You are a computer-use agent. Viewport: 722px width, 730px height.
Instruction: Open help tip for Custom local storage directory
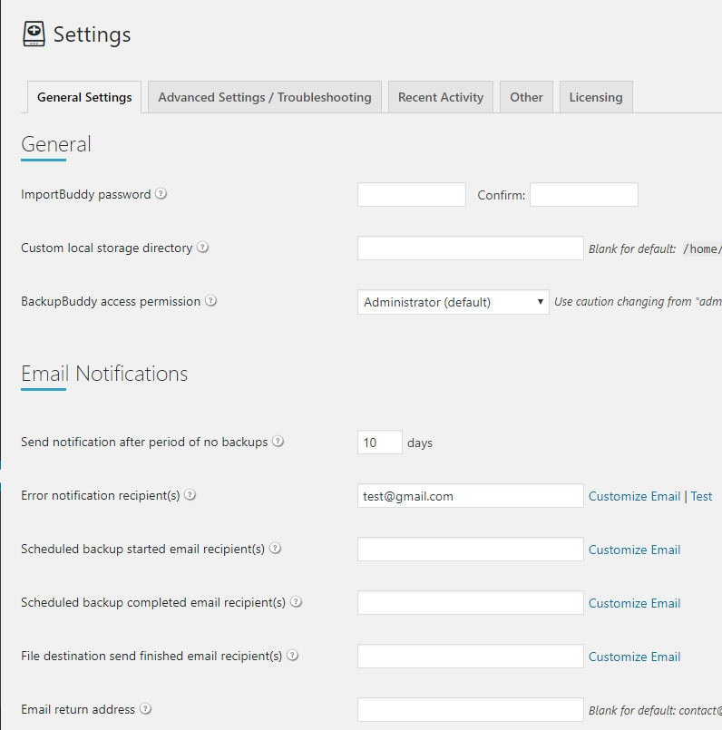coord(202,248)
